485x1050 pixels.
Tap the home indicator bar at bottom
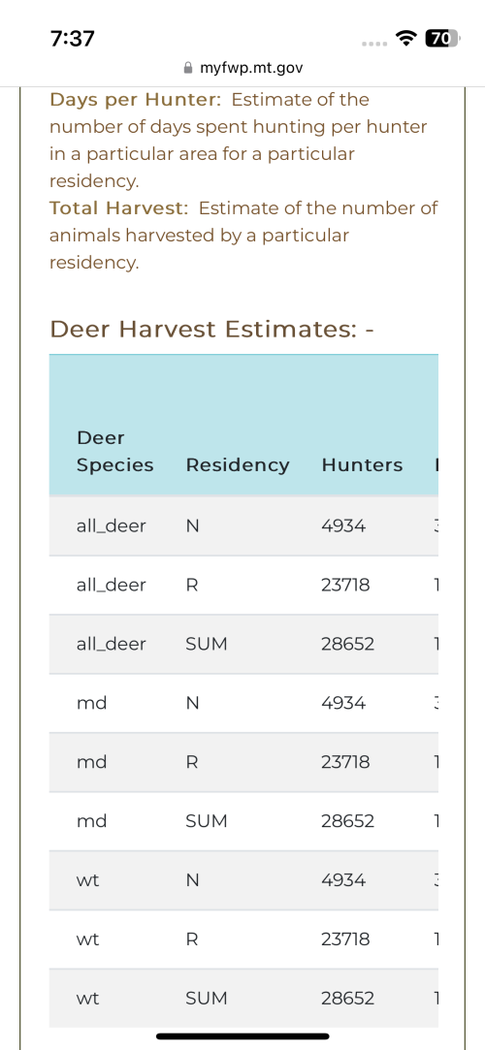click(x=242, y=1035)
